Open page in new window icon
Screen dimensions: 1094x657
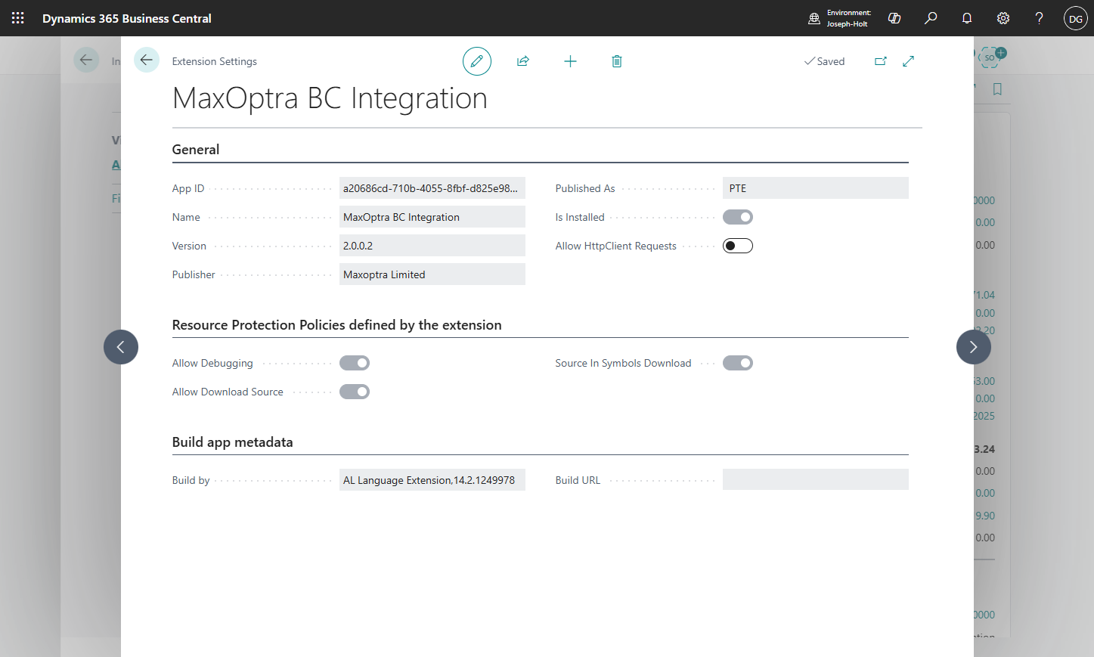point(881,61)
